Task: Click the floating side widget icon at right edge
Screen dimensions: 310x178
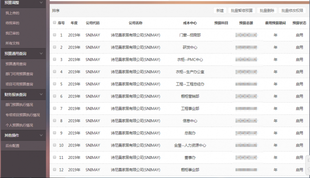Action: [308, 165]
